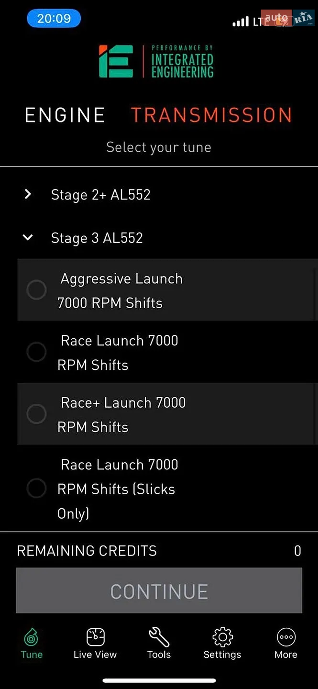Screen dimensions: 318x689
Task: Select the second Race Launch 7000 radio
Action: click(36, 352)
